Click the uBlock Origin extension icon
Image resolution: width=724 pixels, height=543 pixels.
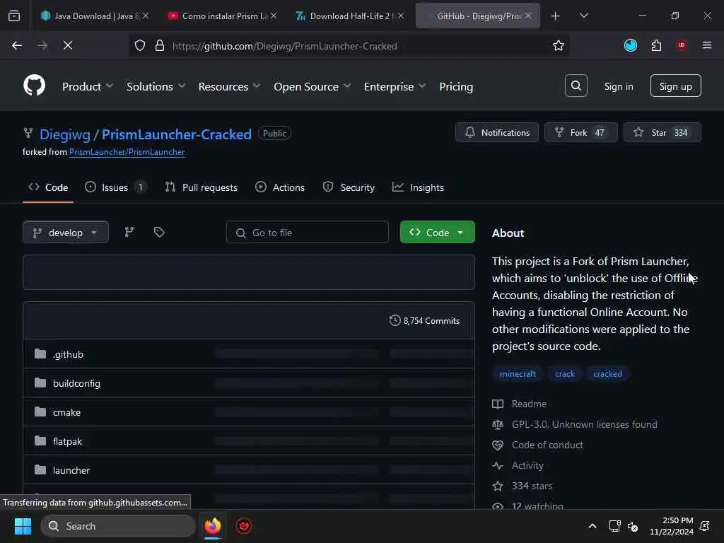pyautogui.click(x=682, y=45)
